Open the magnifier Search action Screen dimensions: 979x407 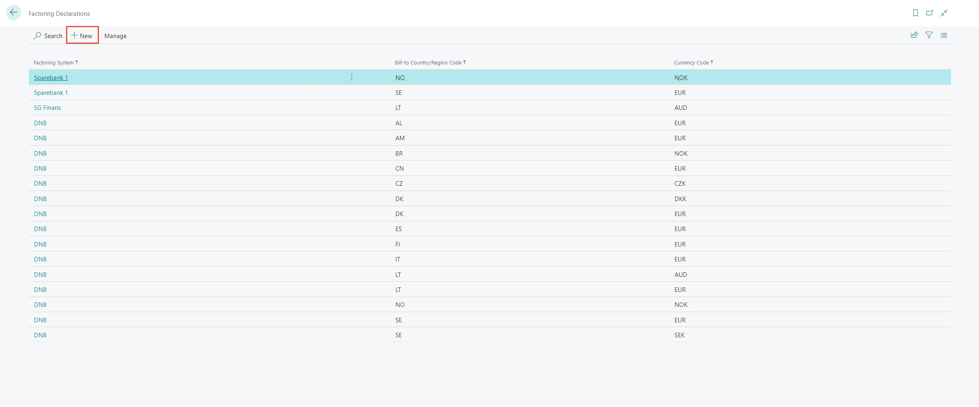[48, 36]
